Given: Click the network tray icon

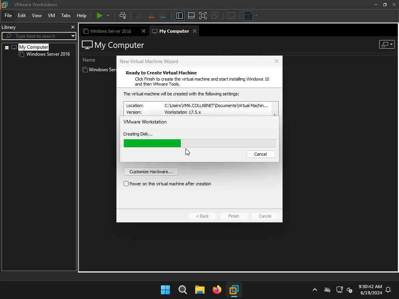Looking at the screenshot, I should click(339, 290).
